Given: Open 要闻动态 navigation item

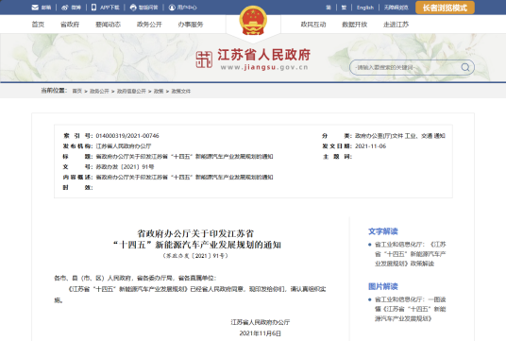Looking at the screenshot, I should [x=108, y=25].
